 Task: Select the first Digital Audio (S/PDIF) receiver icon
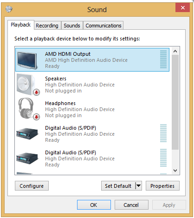(27, 134)
